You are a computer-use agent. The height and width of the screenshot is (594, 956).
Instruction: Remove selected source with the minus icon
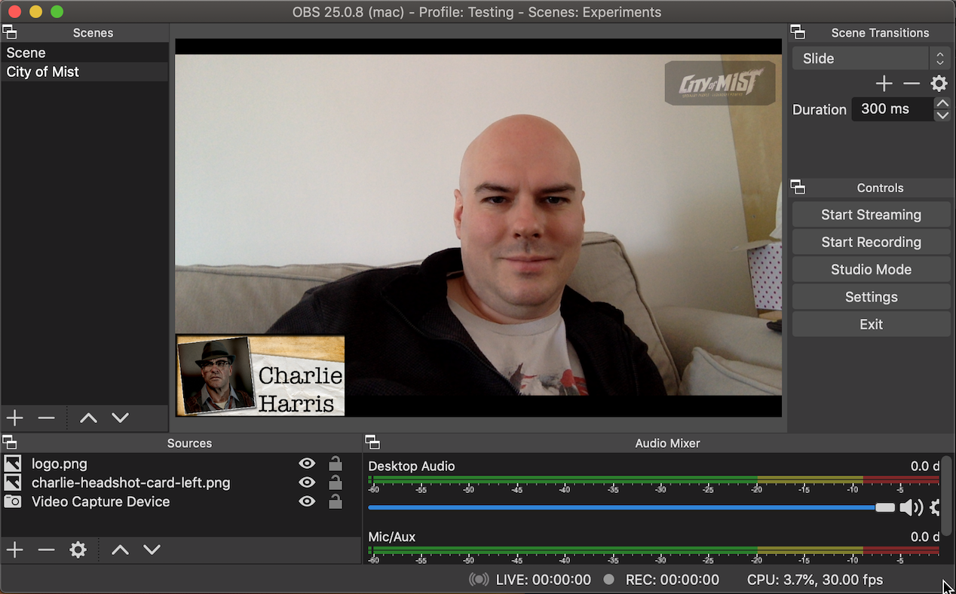46,550
